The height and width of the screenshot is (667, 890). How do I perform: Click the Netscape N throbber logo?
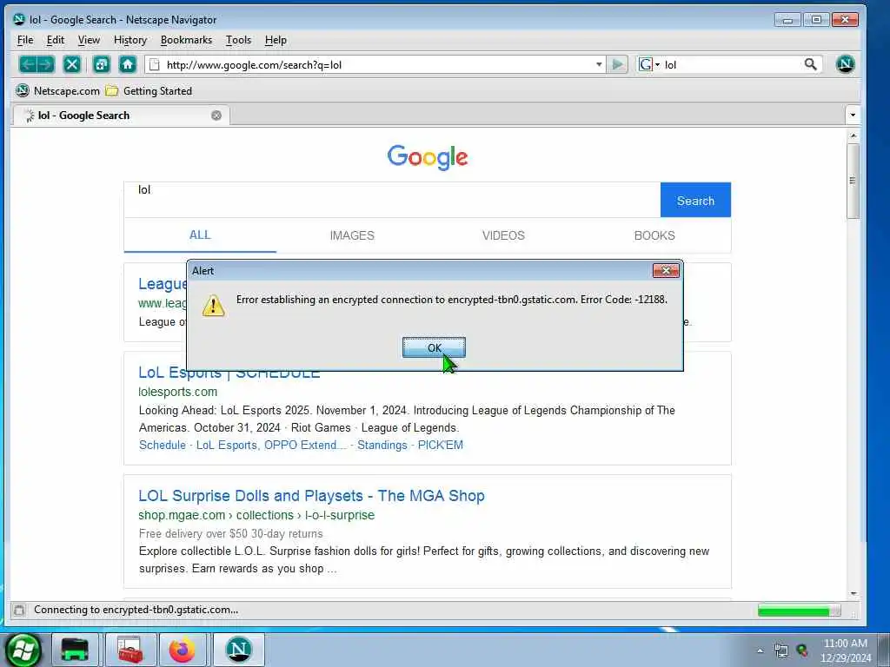845,64
